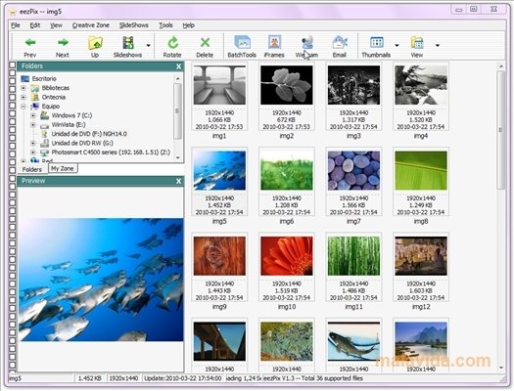Viewport: 514px width, 391px height.
Task: Select Equipo computer node
Action: (45, 107)
